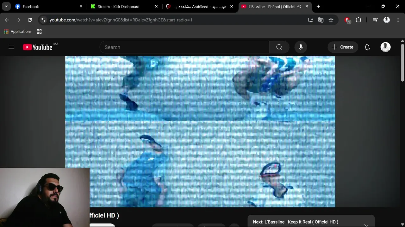Screen dimensions: 405x227
Task: Select the L'Bassline - Phénol YouTube tab
Action: point(275,6)
